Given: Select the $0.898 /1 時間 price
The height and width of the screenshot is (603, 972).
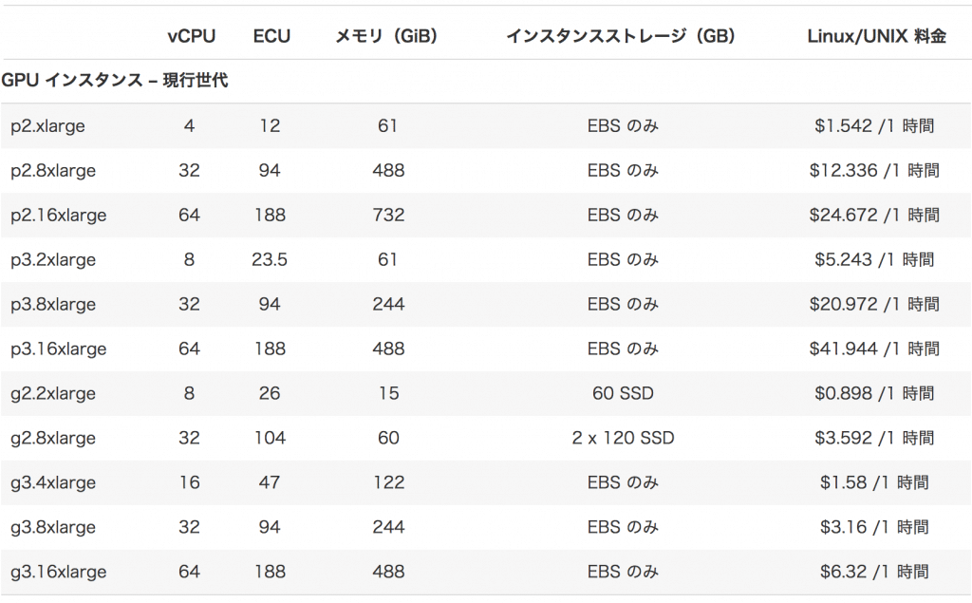Looking at the screenshot, I should 874,393.
